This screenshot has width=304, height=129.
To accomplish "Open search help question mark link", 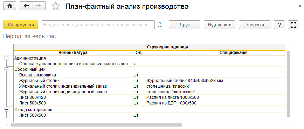I will [160, 25].
